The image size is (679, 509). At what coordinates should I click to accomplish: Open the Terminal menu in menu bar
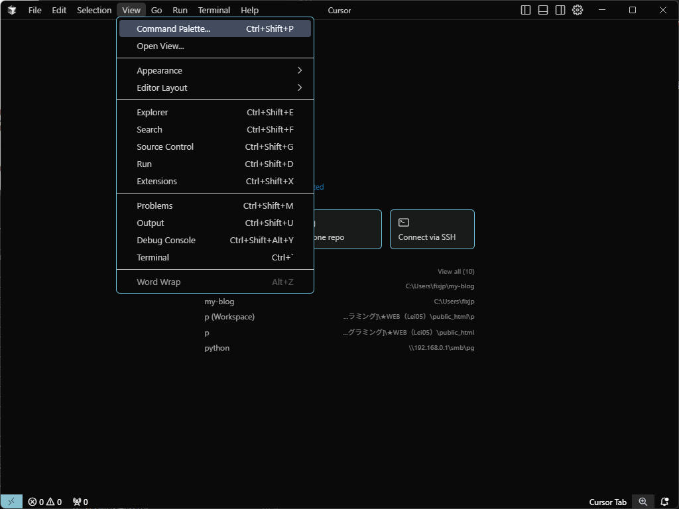214,10
